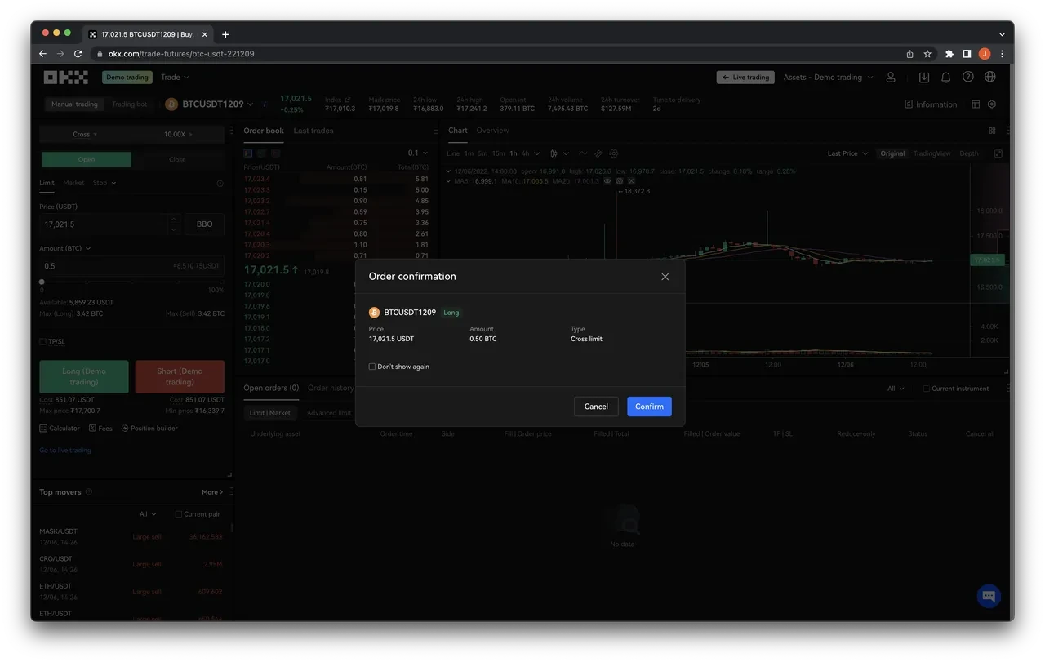This screenshot has width=1045, height=662.
Task: Switch to Last trades tab
Action: (313, 131)
